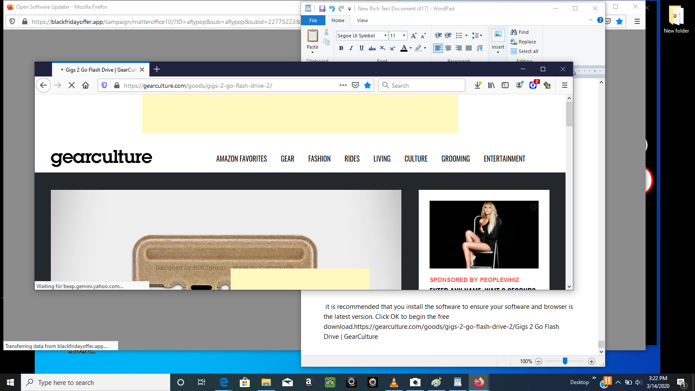This screenshot has width=695, height=391.
Task: Click the Cut scissors icon
Action: (x=326, y=32)
